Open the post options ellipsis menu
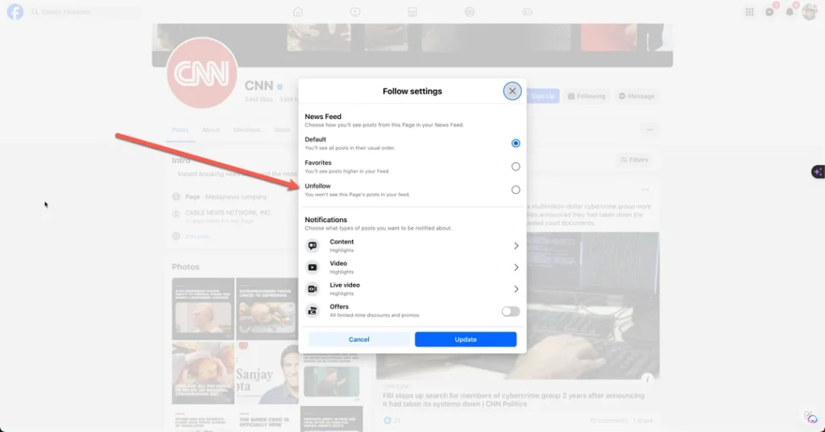The width and height of the screenshot is (825, 432). tap(645, 190)
